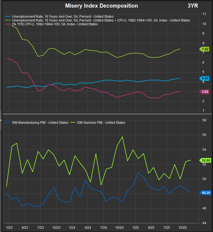Click the ISM Services PMI legend label
The image size is (213, 232).
pyautogui.click(x=101, y=123)
